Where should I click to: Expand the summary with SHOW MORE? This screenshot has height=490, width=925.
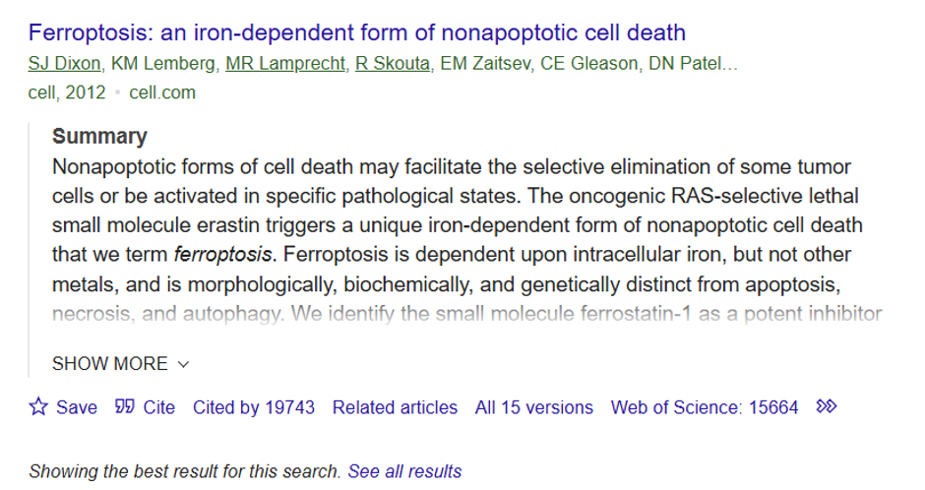(121, 364)
